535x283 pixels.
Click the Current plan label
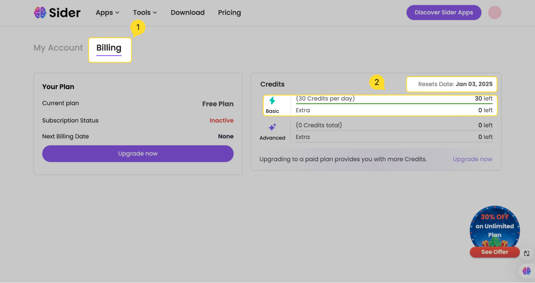click(x=60, y=103)
